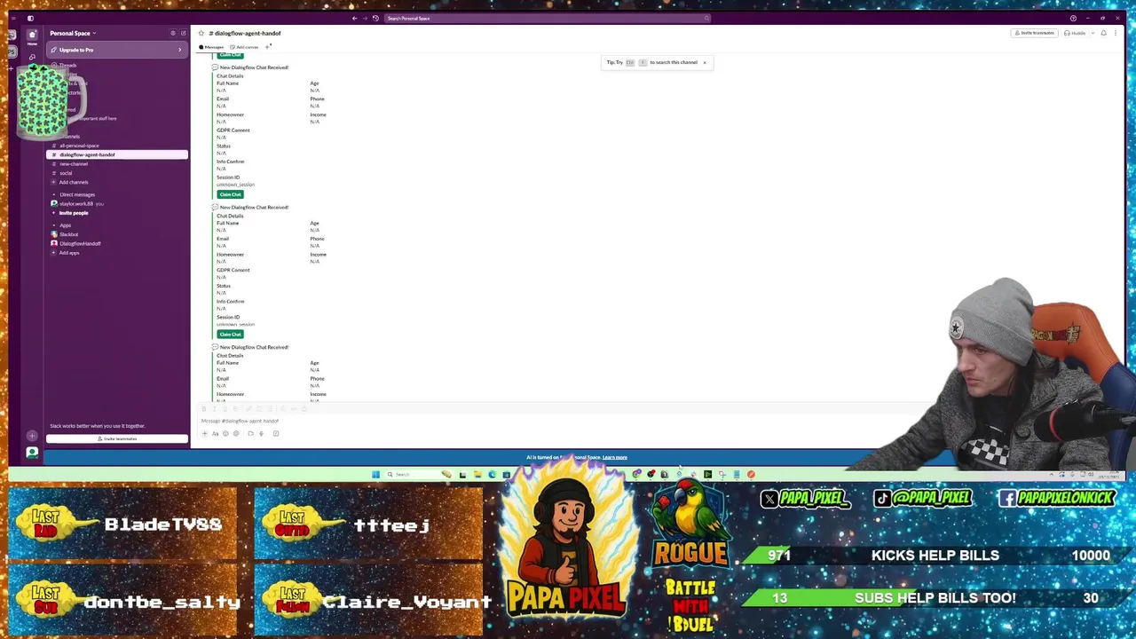Collapse the Direct messages section
1136x639 pixels.
tap(54, 194)
